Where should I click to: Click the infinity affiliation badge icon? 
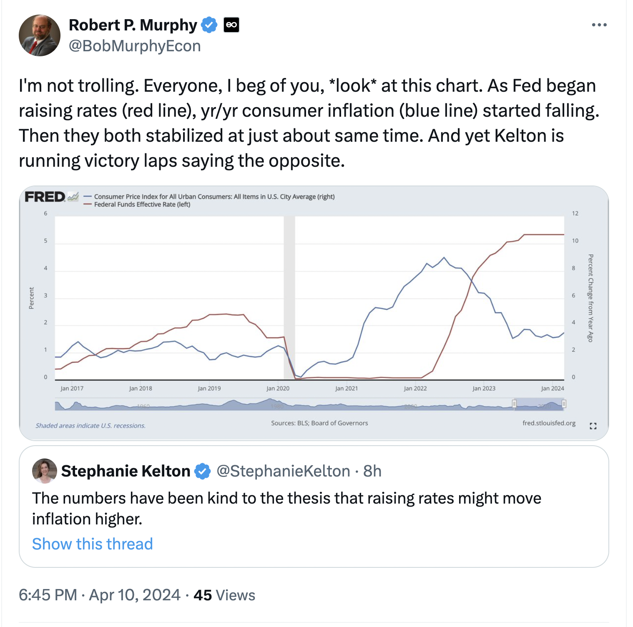231,25
